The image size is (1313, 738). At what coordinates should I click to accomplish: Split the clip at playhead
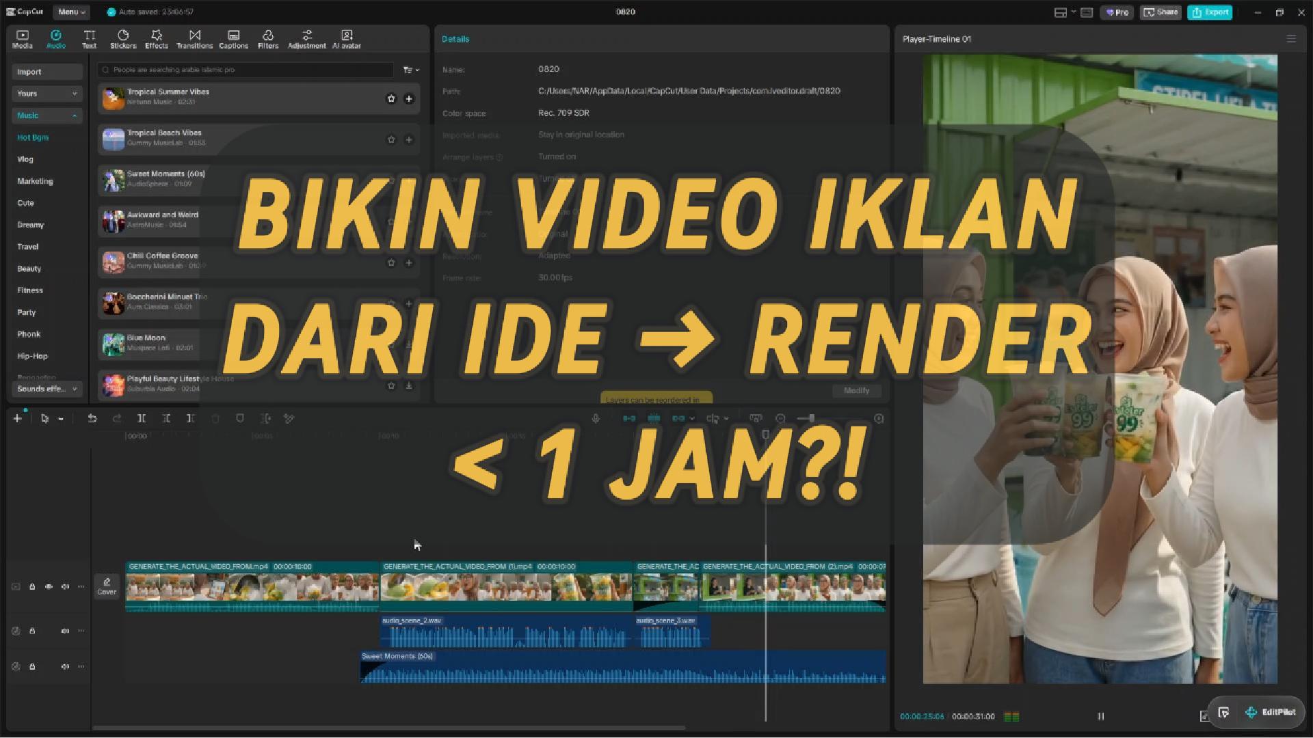tap(141, 418)
